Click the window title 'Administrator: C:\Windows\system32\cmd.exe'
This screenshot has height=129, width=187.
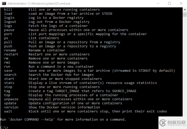39,4
